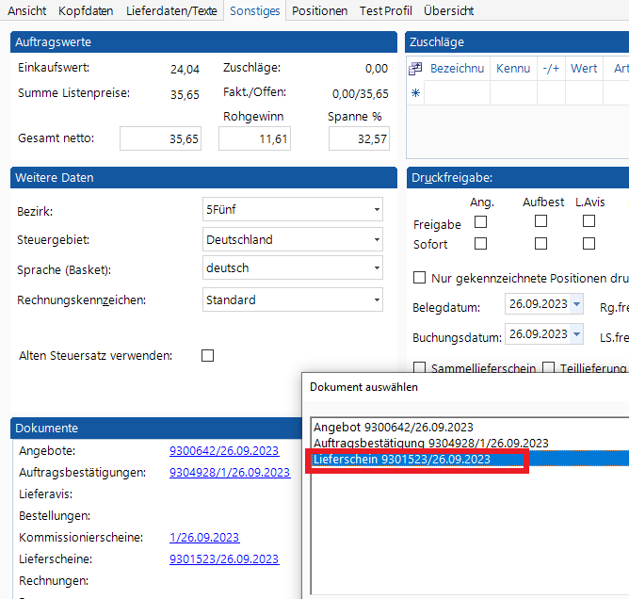Screen dimensions: 629x599
Task: Expand the Sprache (Basket) dropdown
Action: 376,268
